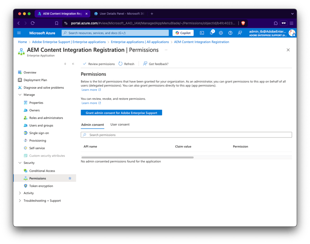Image resolution: width=310 pixels, height=244 pixels.
Task: Collapse the Manage section
Action: (x=20, y=95)
